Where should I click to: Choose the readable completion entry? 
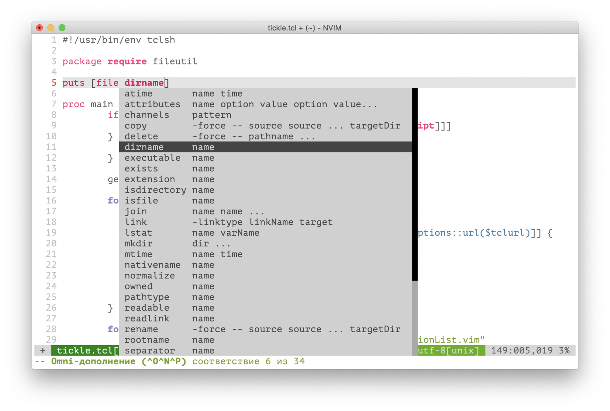tap(265, 308)
